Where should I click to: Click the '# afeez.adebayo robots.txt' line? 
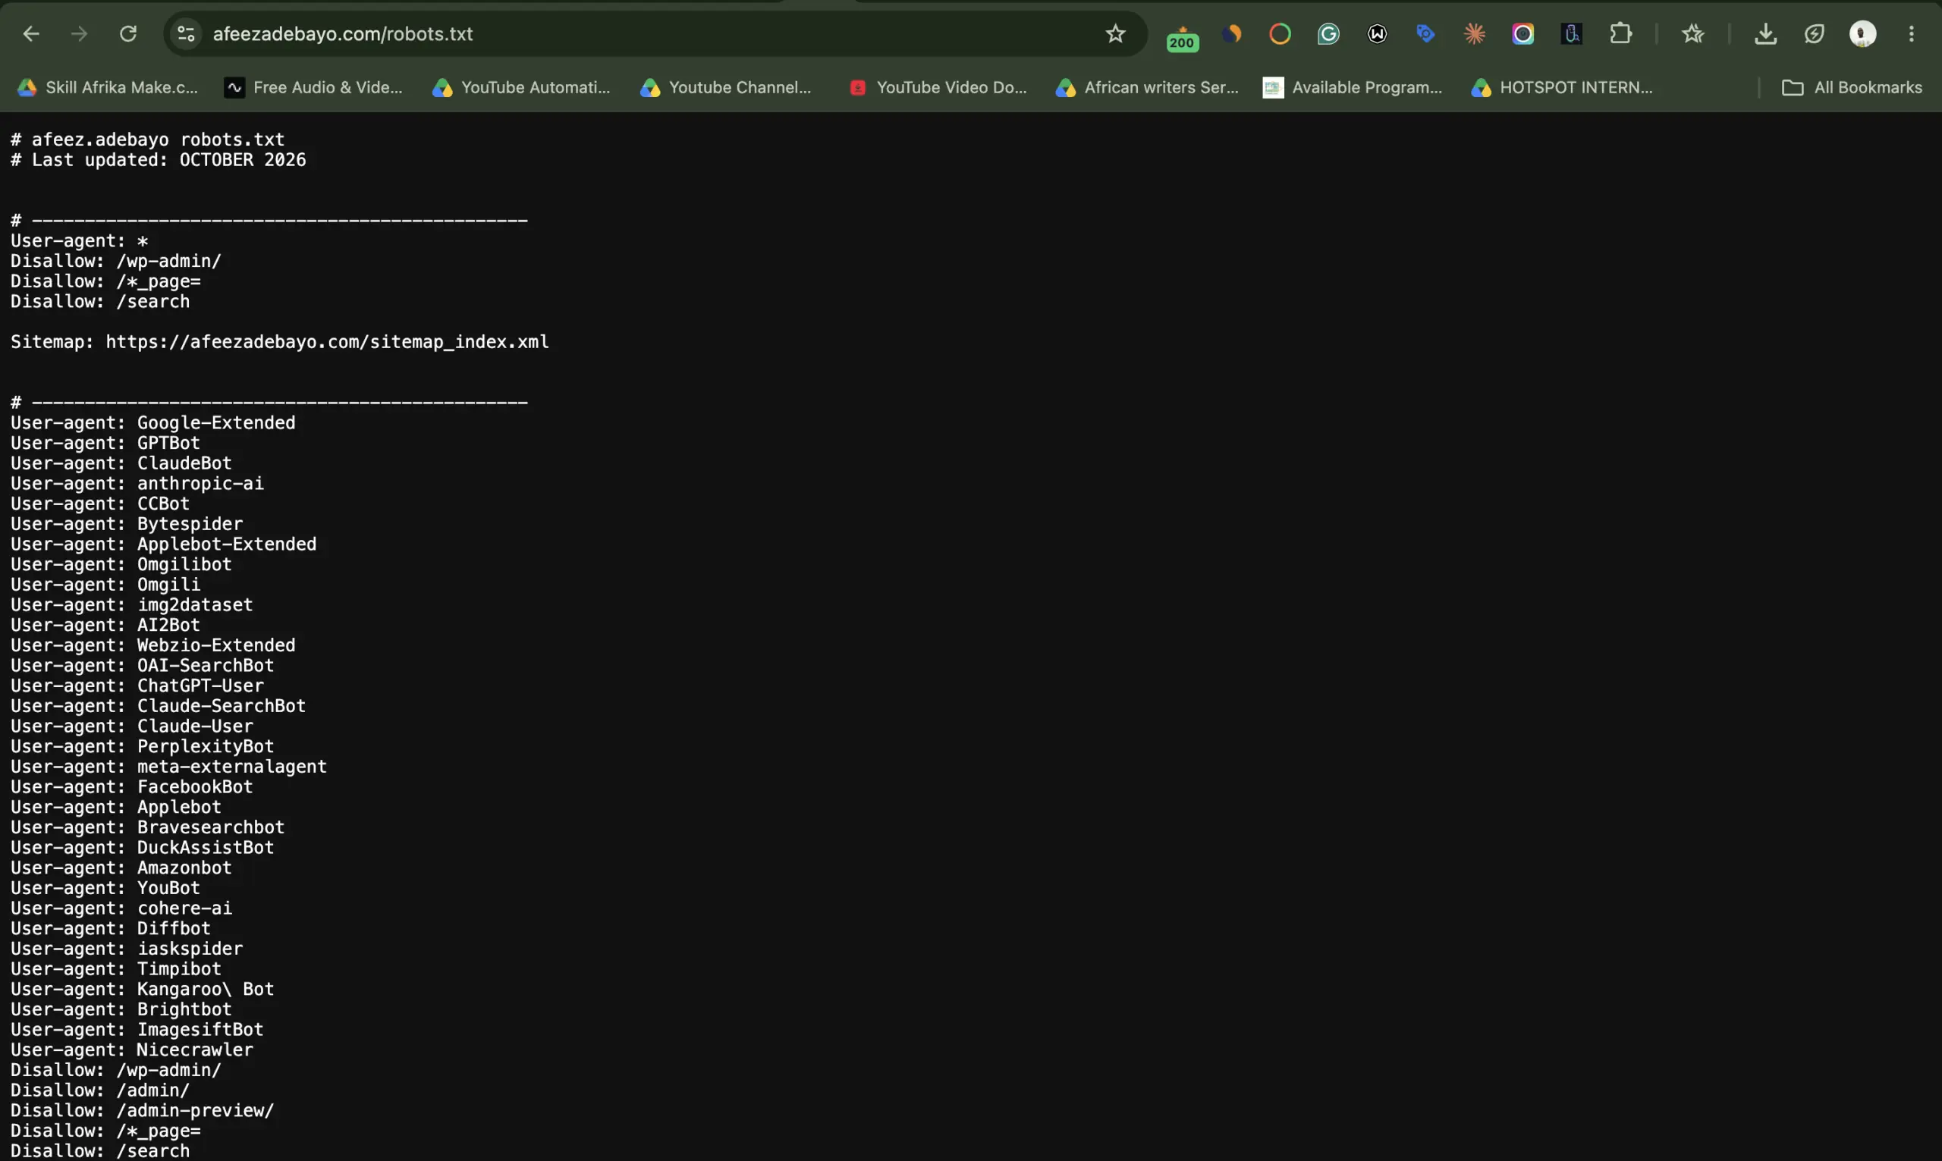click(x=147, y=140)
